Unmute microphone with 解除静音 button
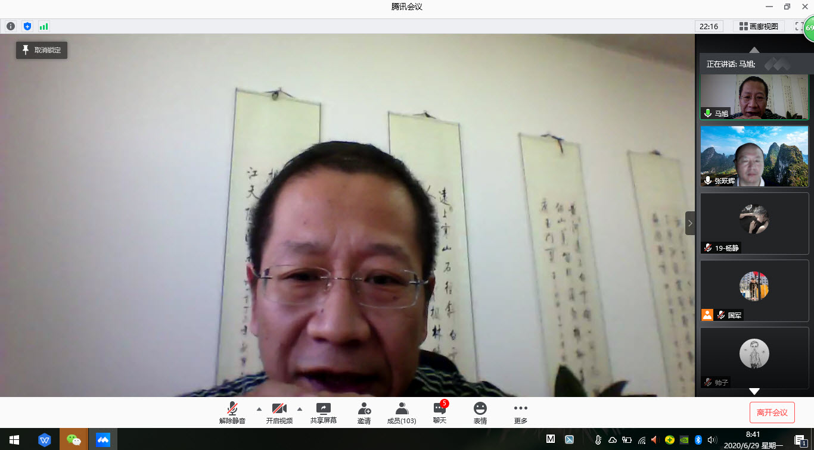Screen dimensions: 814x450 [x=232, y=413]
